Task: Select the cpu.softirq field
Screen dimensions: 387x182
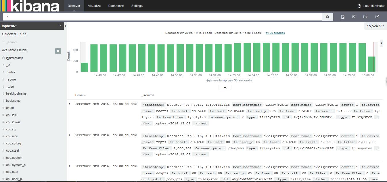Action: click(x=14, y=143)
